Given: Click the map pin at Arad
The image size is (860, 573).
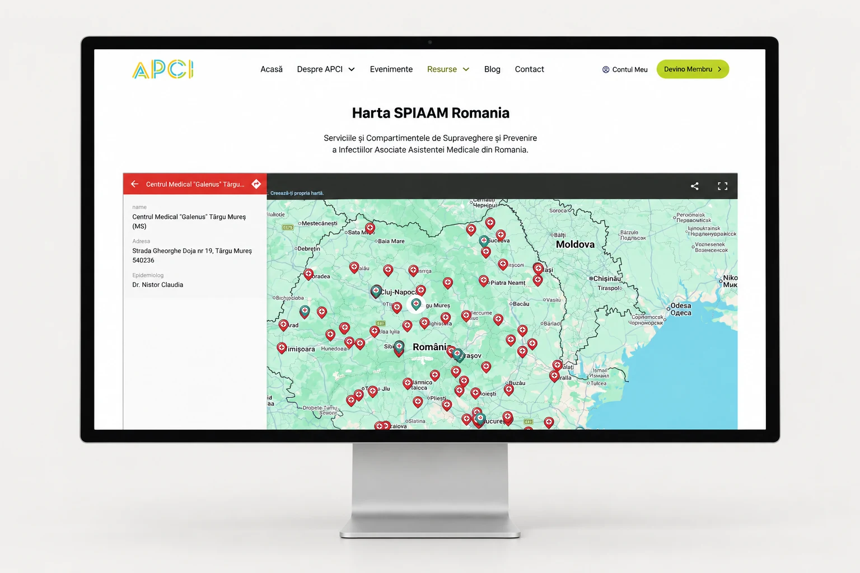Looking at the screenshot, I should tap(284, 325).
